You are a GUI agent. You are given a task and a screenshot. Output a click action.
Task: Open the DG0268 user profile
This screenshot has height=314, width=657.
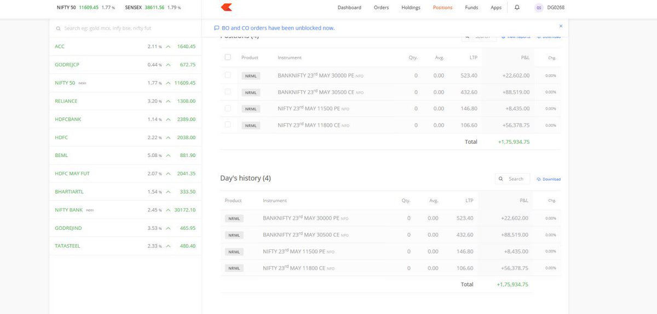click(x=549, y=8)
